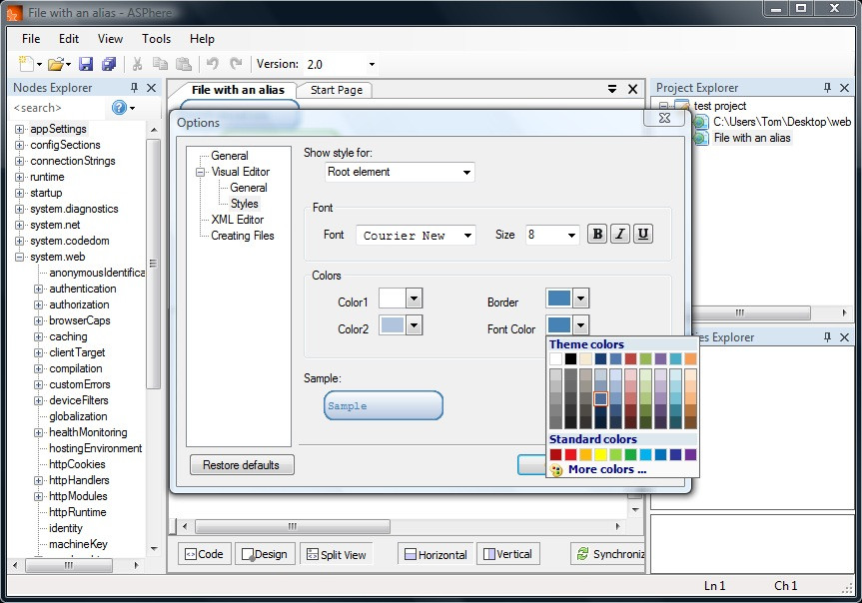Pick the orange standard color swatch
The width and height of the screenshot is (862, 603).
coord(586,454)
